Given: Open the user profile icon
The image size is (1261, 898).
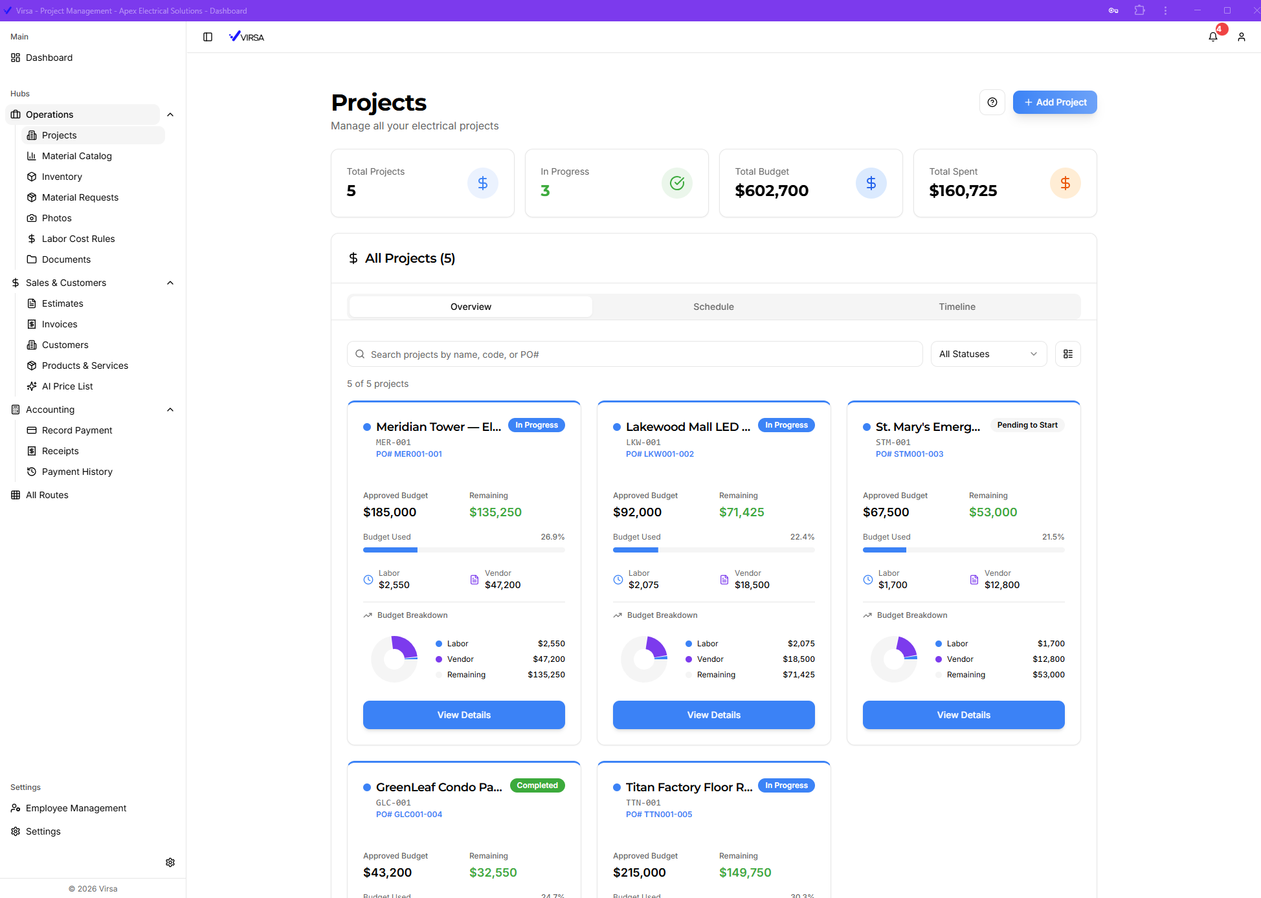Looking at the screenshot, I should point(1242,37).
